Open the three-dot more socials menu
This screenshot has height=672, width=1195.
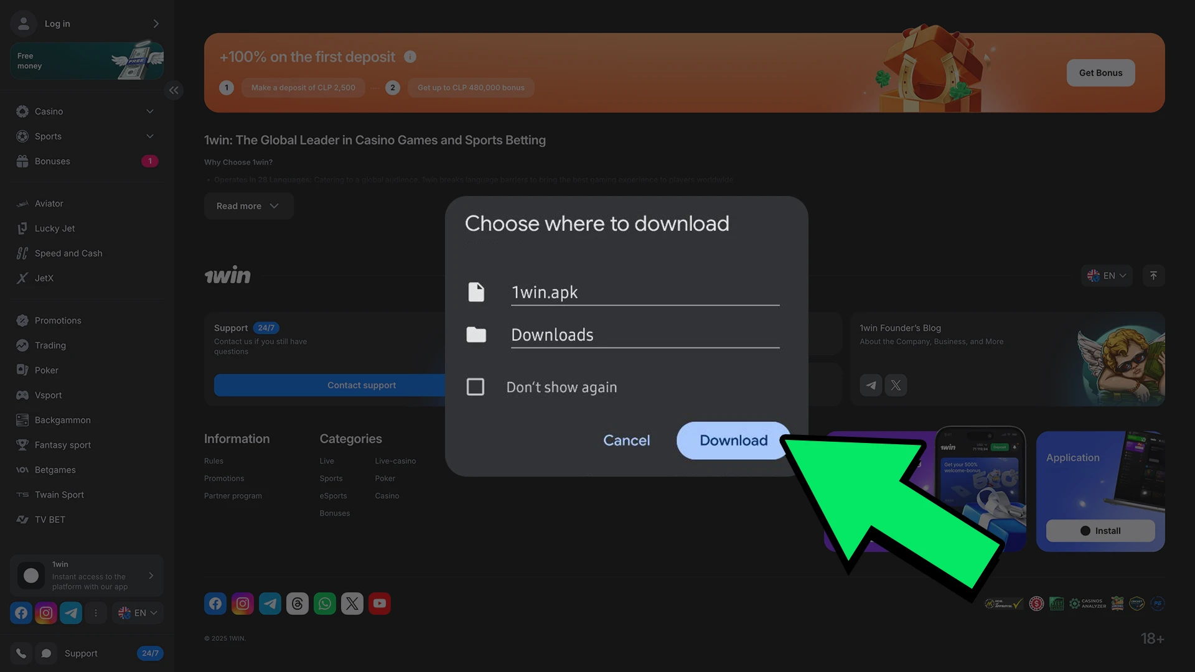96,613
